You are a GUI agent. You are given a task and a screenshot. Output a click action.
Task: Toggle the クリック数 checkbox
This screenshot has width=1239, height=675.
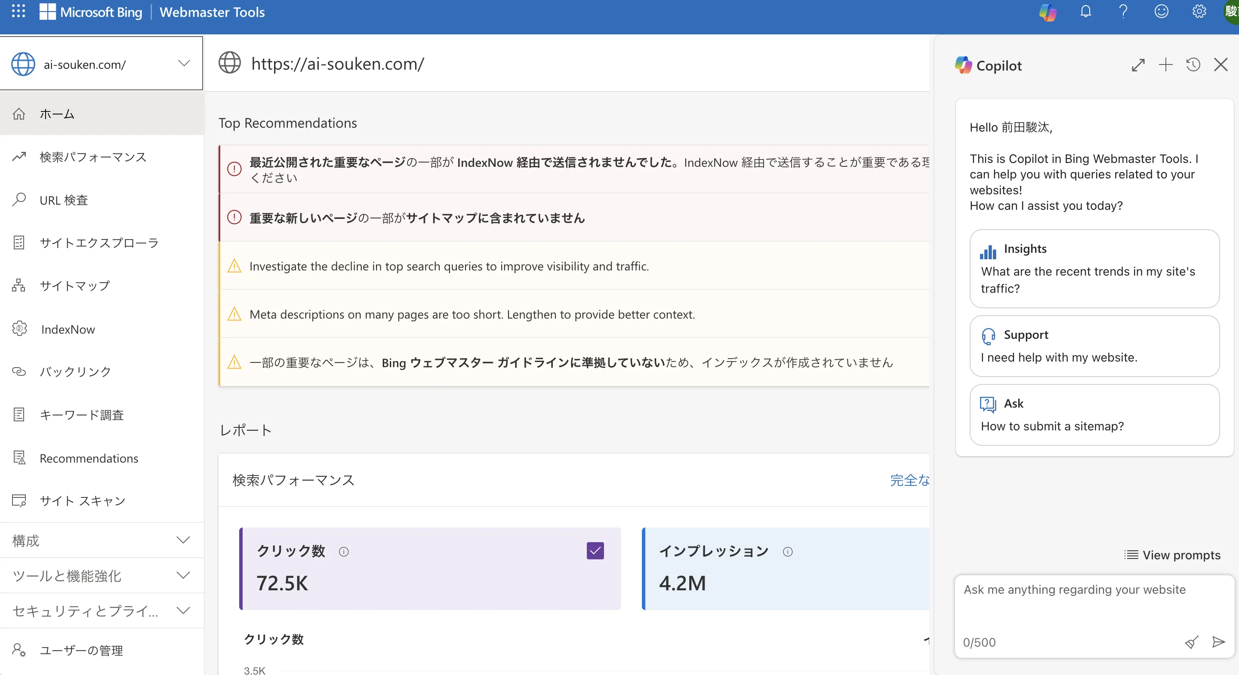(x=595, y=551)
